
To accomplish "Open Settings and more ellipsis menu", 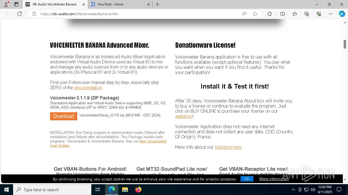I will click(x=331, y=14).
